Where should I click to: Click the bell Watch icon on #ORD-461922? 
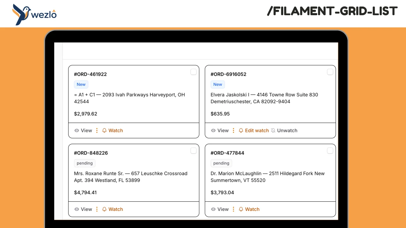(104, 130)
